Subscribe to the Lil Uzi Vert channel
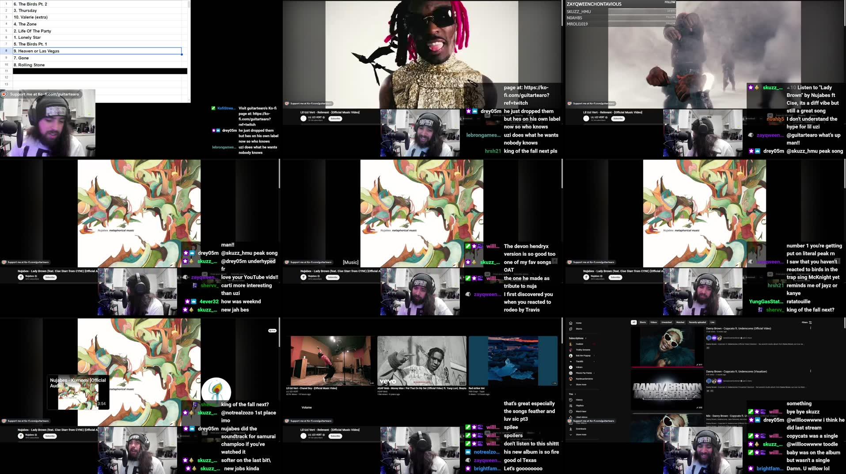This screenshot has height=474, width=846. (335, 119)
